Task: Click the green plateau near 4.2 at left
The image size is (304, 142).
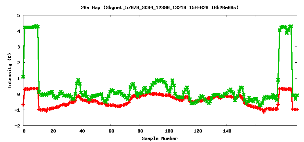Action: click(x=31, y=27)
